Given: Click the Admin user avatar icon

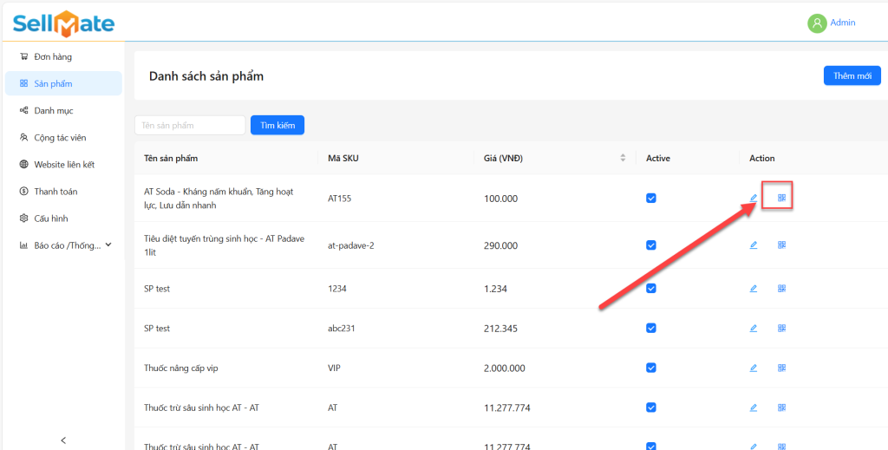Looking at the screenshot, I should (x=817, y=23).
